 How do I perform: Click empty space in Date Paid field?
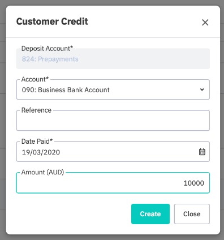pos(128,152)
